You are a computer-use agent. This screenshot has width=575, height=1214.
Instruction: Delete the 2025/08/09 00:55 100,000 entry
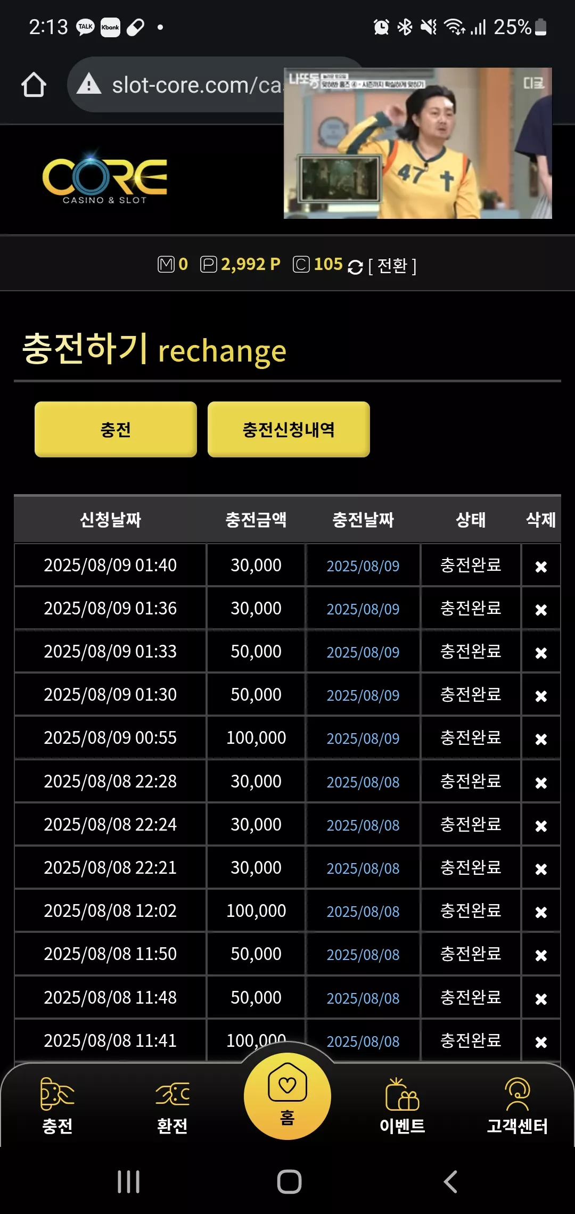tap(541, 739)
